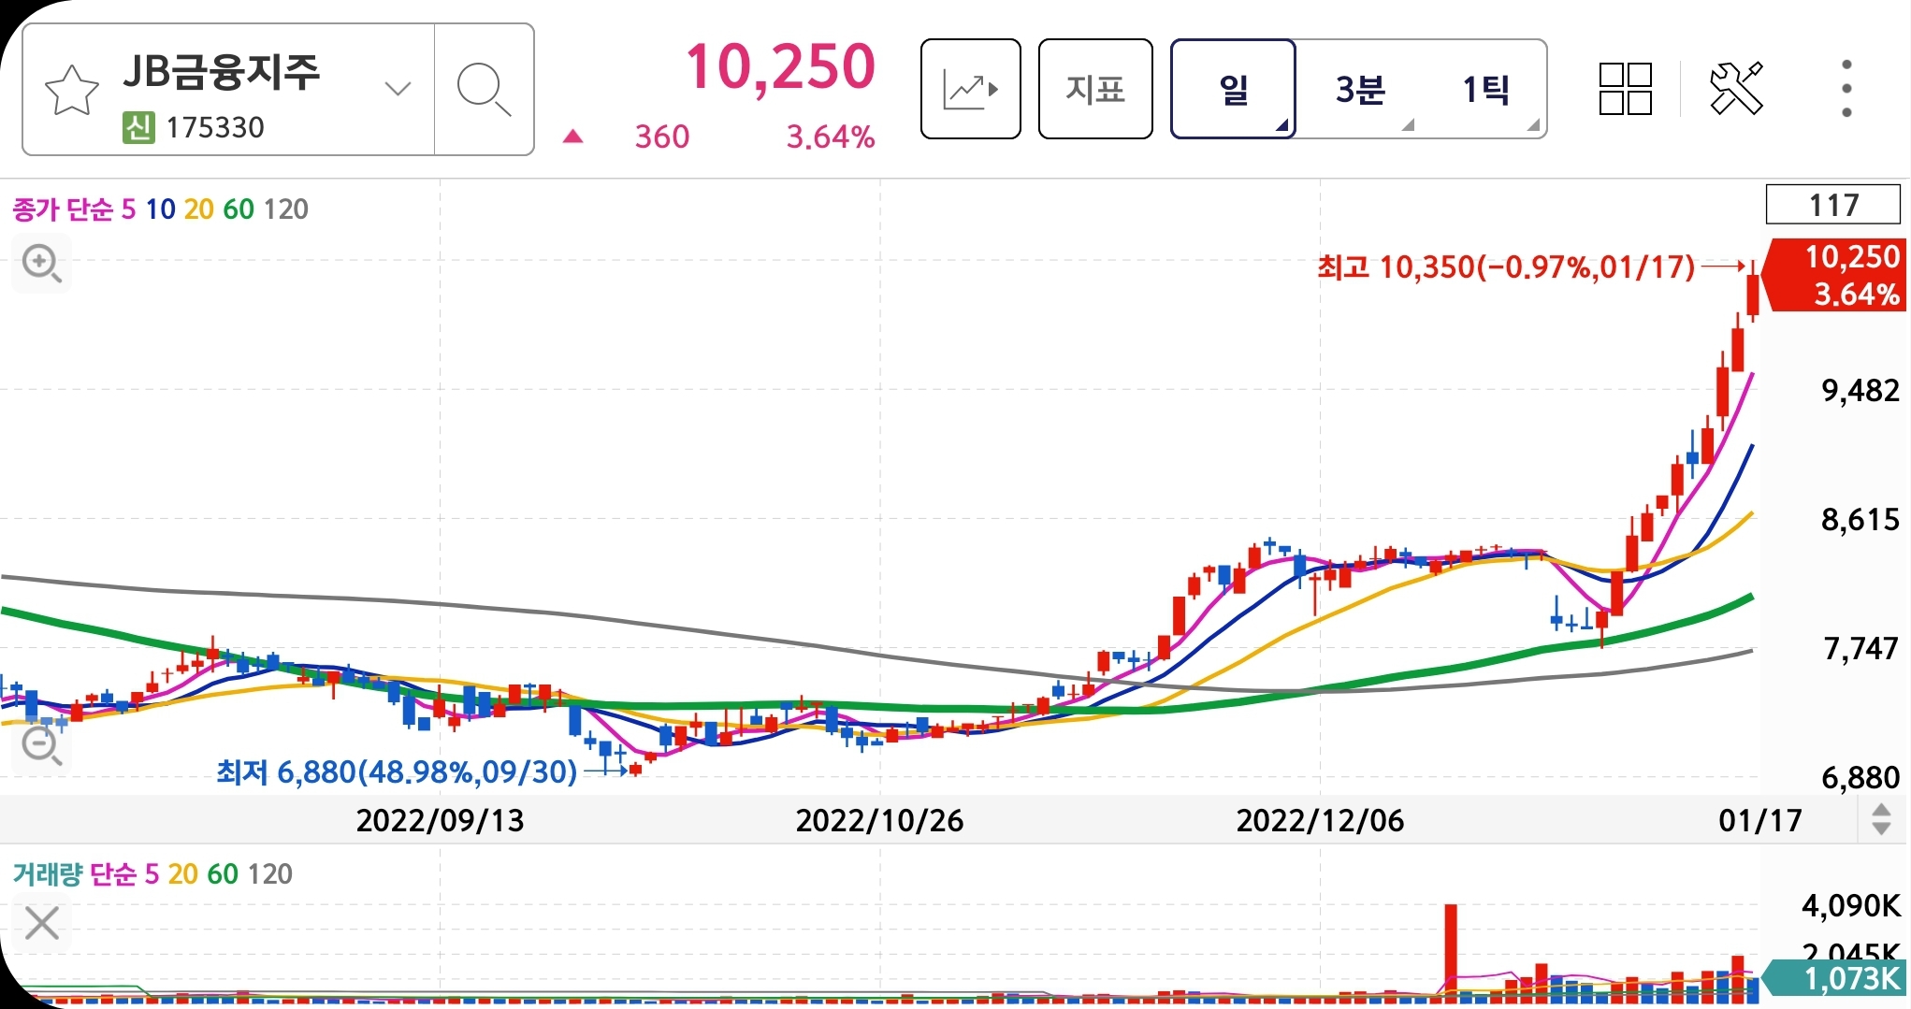Click the 01/17 date axis label

[1759, 820]
